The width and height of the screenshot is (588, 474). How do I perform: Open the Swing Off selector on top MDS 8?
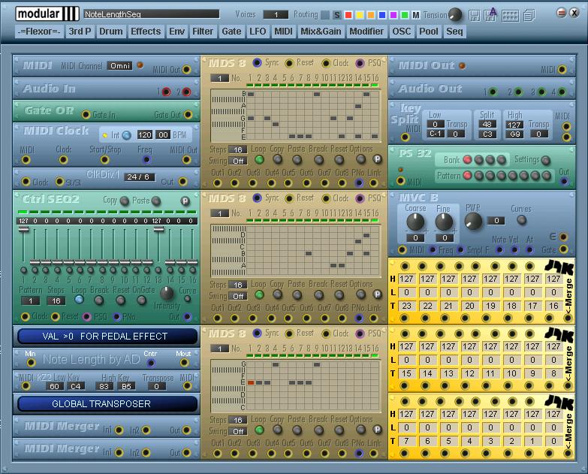tap(238, 161)
